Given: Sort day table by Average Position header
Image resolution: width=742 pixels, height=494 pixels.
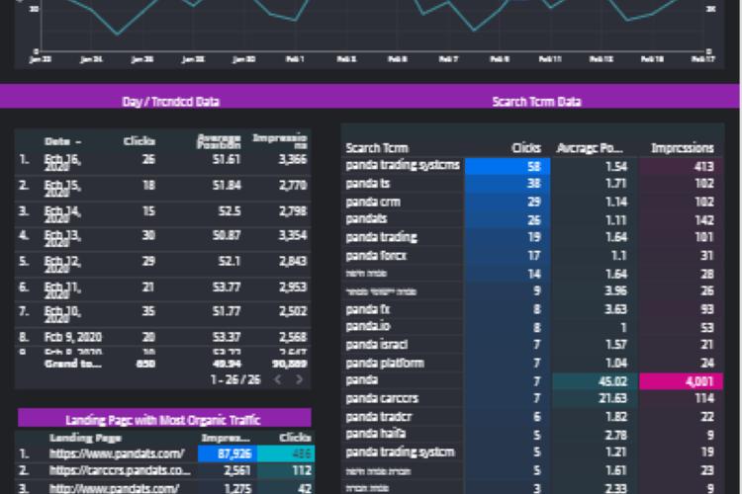Looking at the screenshot, I should click(x=219, y=141).
